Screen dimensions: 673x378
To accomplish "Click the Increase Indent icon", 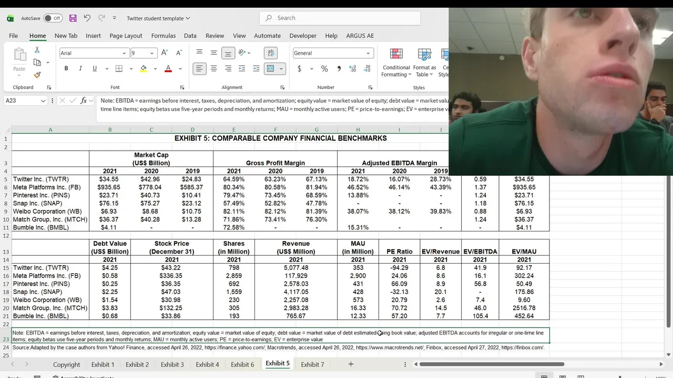I will click(x=256, y=69).
